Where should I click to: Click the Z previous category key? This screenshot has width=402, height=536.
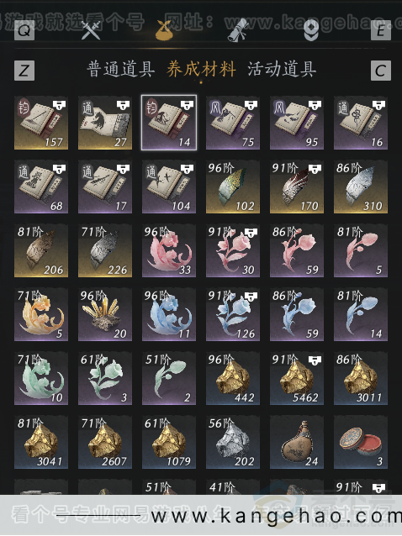coord(24,71)
